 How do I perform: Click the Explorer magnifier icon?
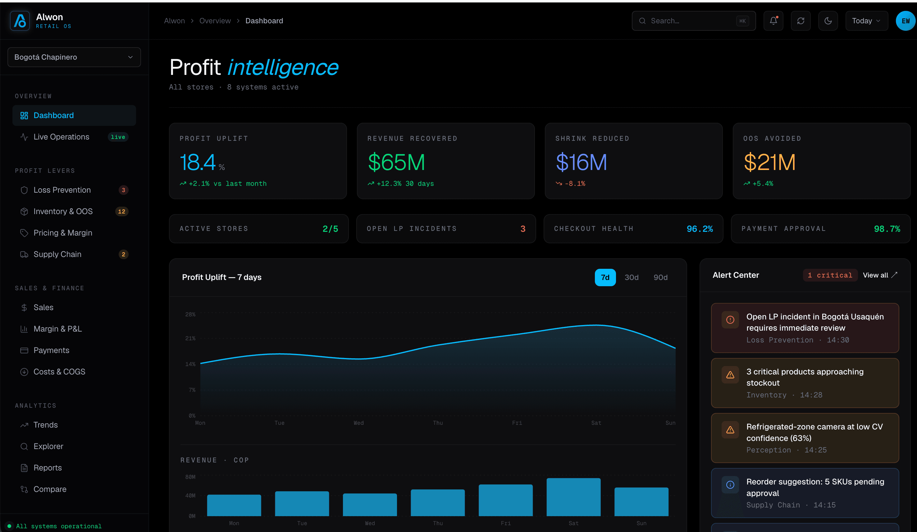tap(24, 447)
